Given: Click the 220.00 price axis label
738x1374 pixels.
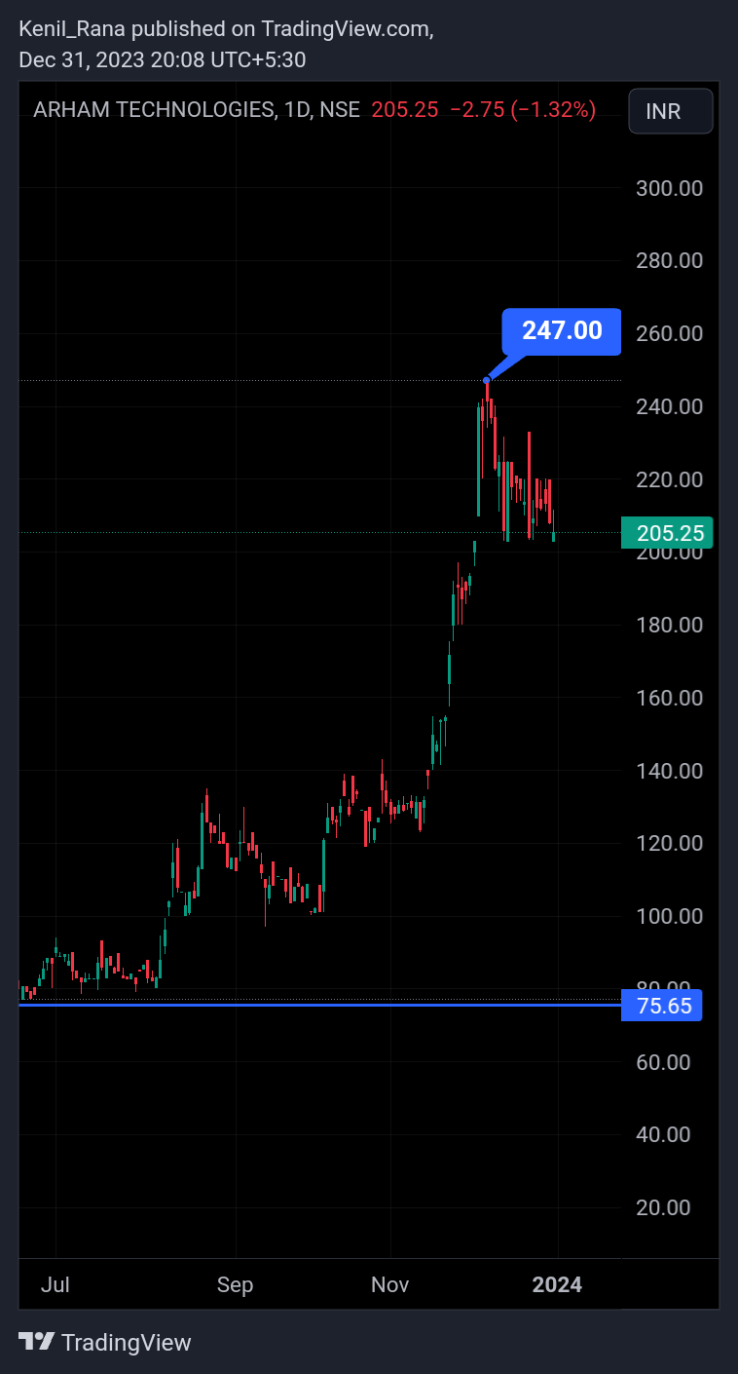Looking at the screenshot, I should [670, 479].
